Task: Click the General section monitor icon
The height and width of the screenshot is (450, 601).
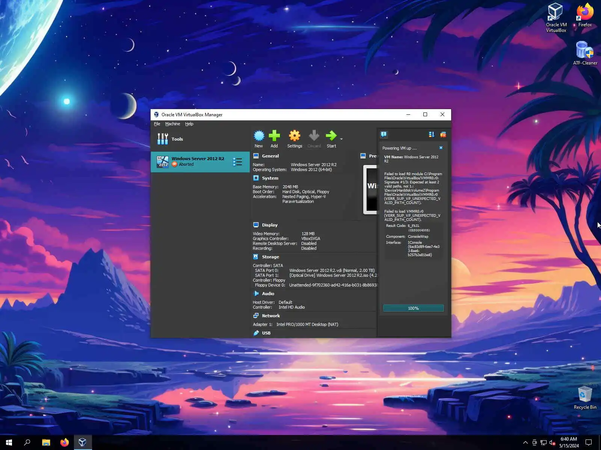Action: 256,156
